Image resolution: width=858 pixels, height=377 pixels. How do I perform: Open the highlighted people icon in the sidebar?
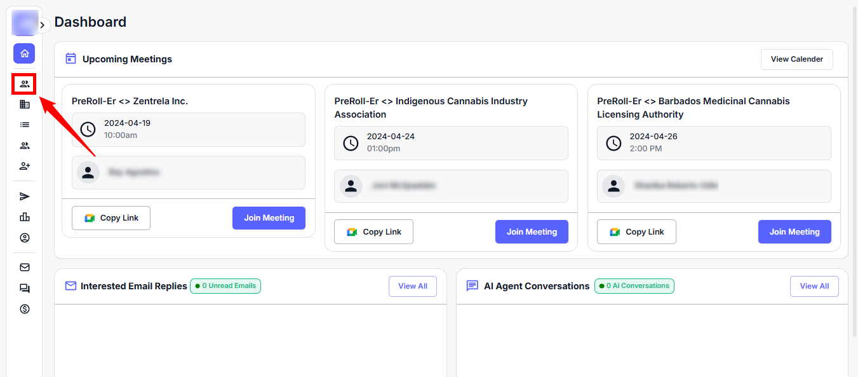tap(25, 84)
